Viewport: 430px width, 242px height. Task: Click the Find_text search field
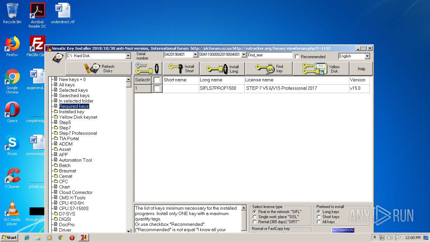click(270, 55)
